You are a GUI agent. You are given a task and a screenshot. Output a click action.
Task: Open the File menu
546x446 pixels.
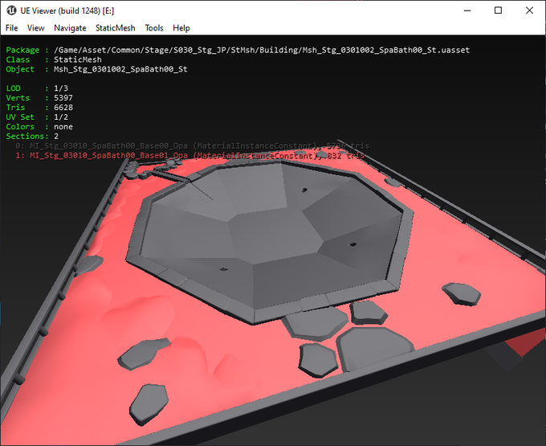11,28
